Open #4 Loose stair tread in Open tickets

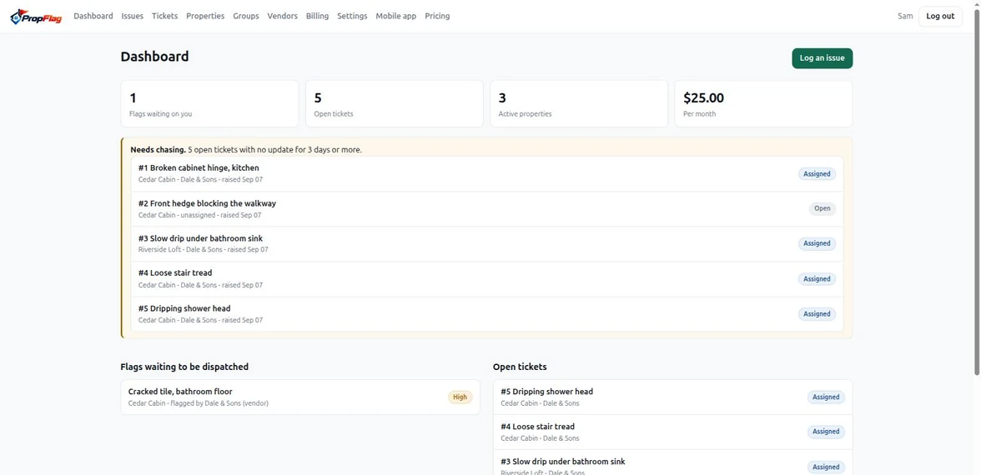point(672,432)
